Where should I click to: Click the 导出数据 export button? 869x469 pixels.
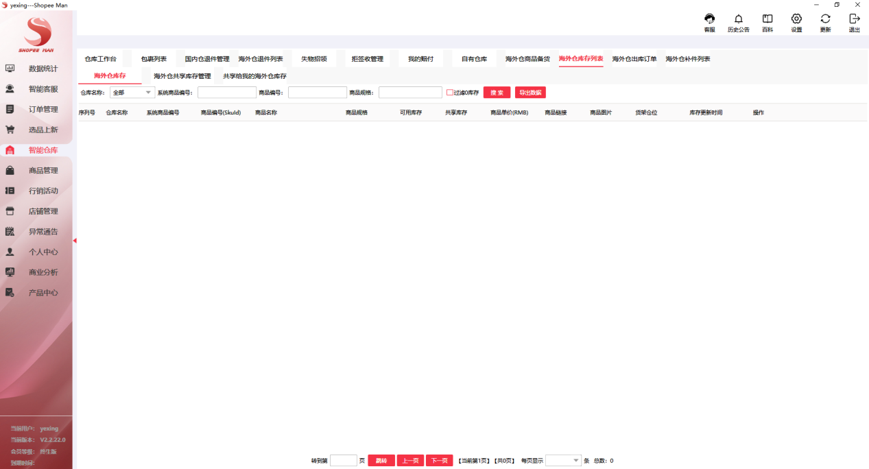pyautogui.click(x=529, y=92)
